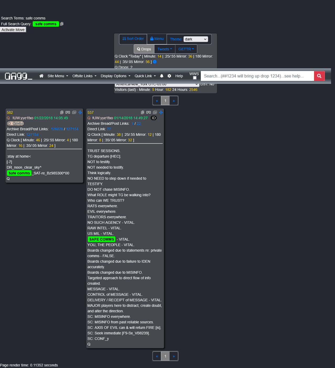Screen dimensions: 335x368
Task: Open archive bread link 1 on drop 537
Action: (x=133, y=123)
